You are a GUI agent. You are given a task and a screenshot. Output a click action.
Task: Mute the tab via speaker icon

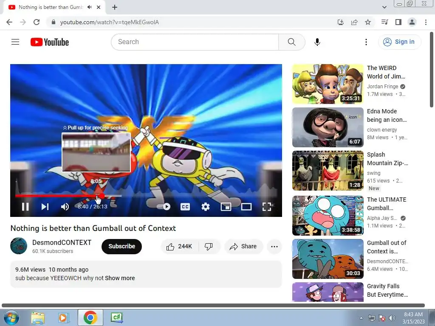click(89, 7)
